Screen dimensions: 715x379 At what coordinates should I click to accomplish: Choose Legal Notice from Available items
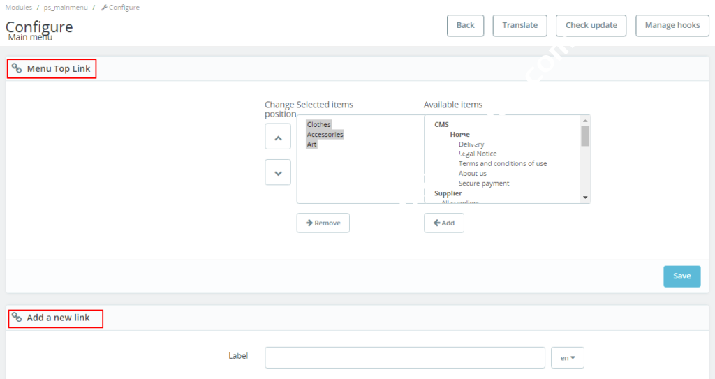coord(478,154)
